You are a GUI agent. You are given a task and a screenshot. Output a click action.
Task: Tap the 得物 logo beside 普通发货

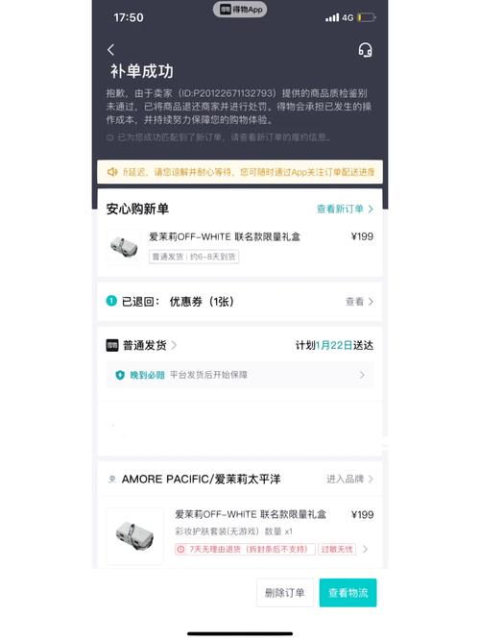[x=112, y=345]
